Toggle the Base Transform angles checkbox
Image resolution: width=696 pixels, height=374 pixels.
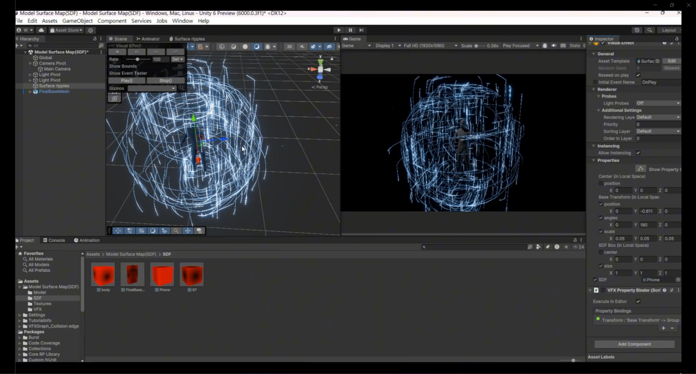click(601, 218)
